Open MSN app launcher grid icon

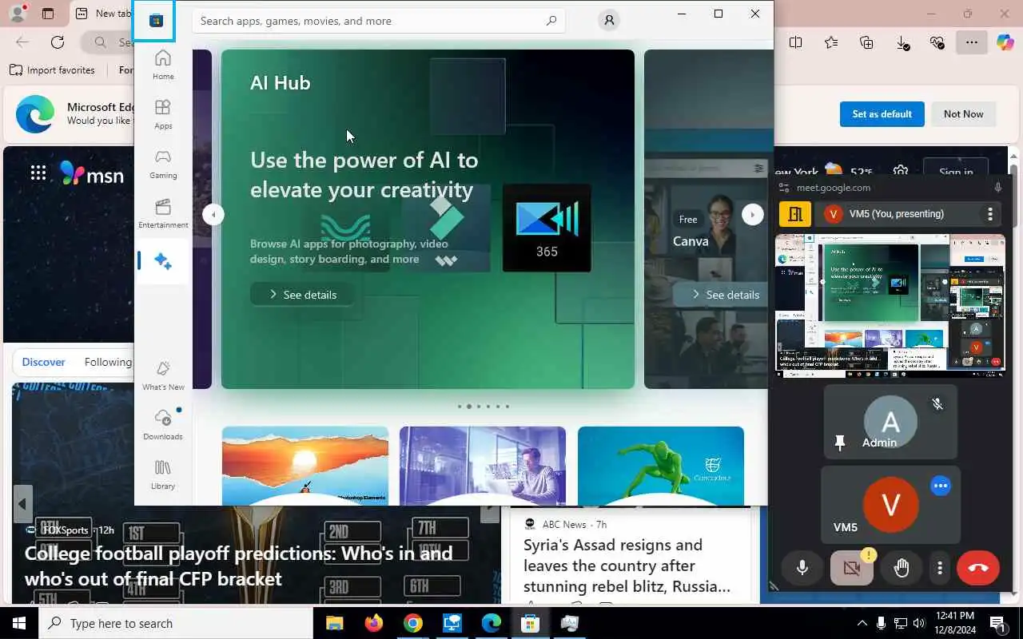tap(38, 173)
